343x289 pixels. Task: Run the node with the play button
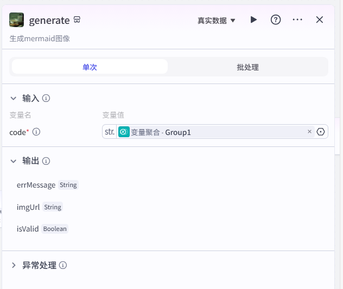coord(253,20)
